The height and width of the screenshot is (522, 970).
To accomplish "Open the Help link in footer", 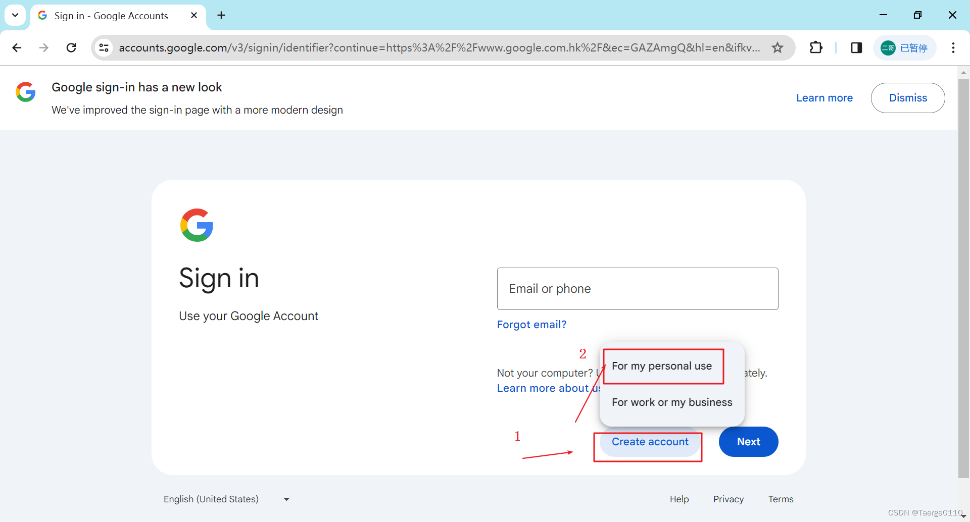I will tap(680, 499).
